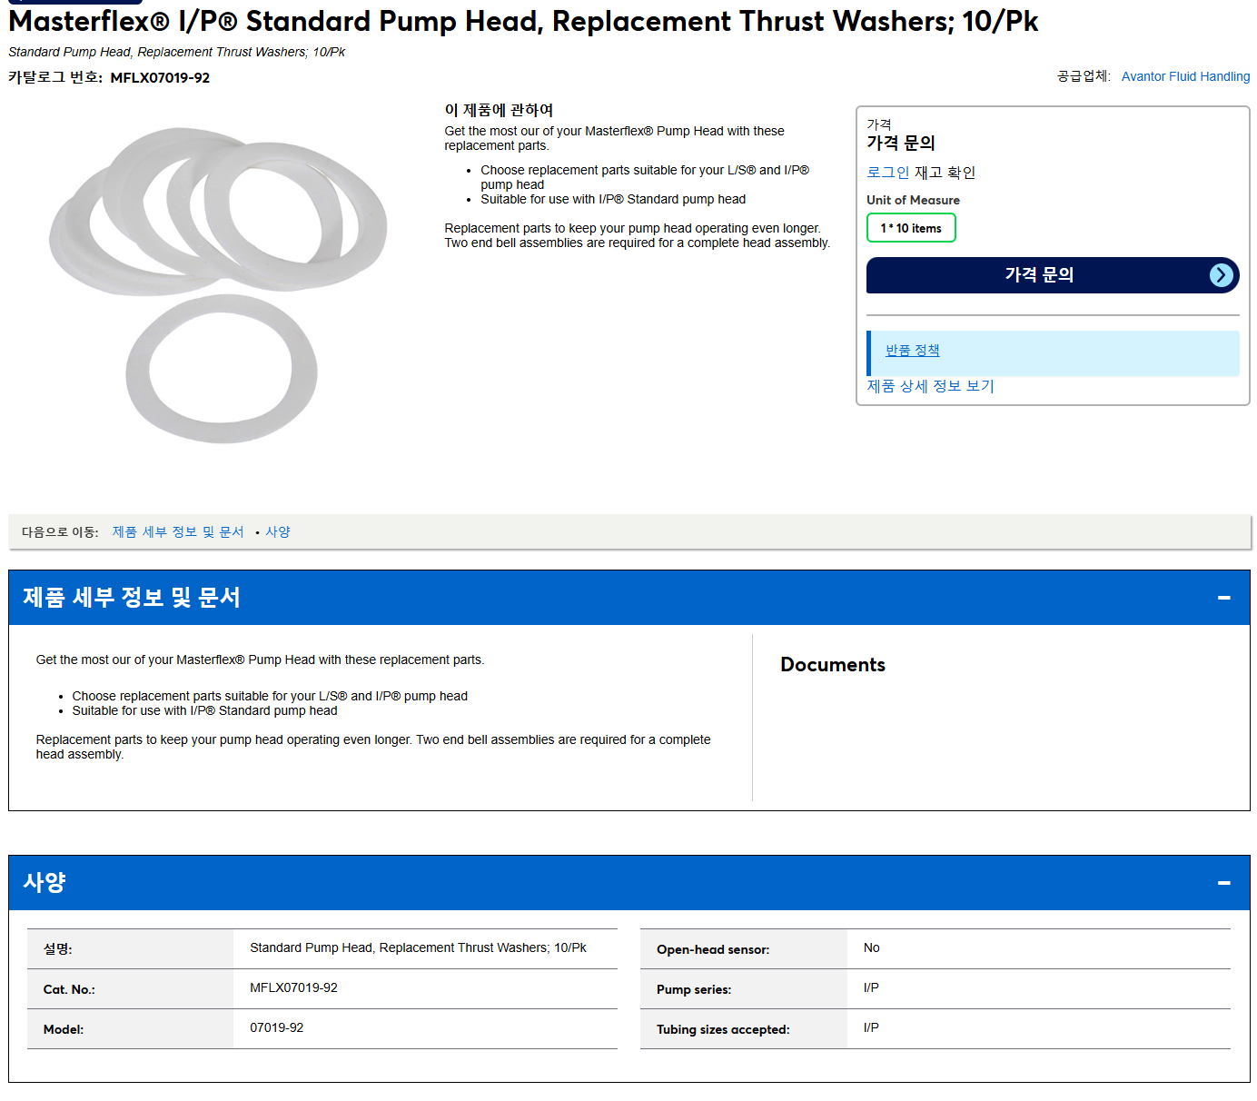Image resolution: width=1257 pixels, height=1101 pixels.
Task: Select the 1 * 10 items unit option
Action: pos(911,228)
